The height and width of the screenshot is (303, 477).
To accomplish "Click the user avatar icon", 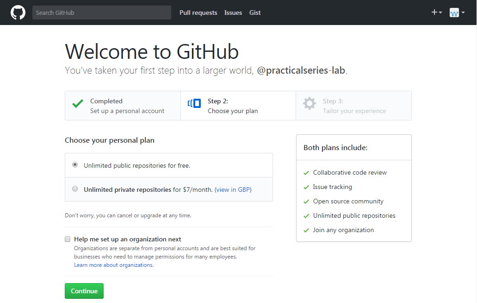I will point(454,13).
